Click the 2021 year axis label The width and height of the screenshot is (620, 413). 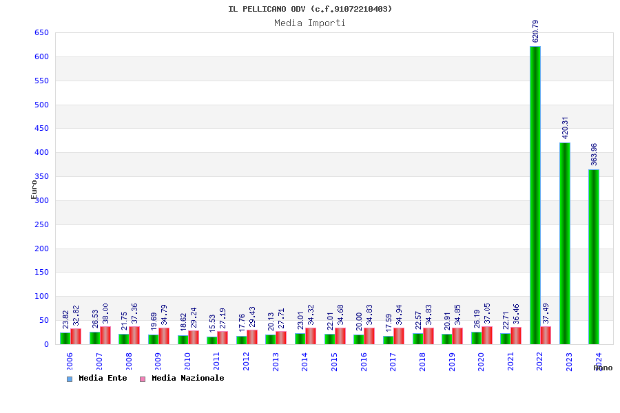(x=510, y=361)
